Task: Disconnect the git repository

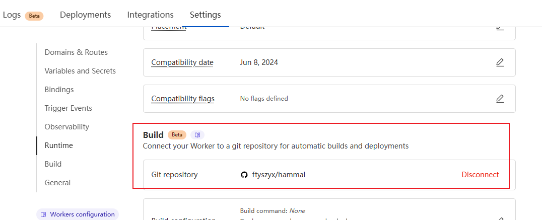Action: pos(480,175)
